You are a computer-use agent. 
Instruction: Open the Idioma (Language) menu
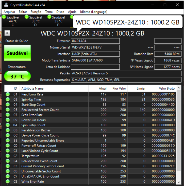[x=93, y=12]
